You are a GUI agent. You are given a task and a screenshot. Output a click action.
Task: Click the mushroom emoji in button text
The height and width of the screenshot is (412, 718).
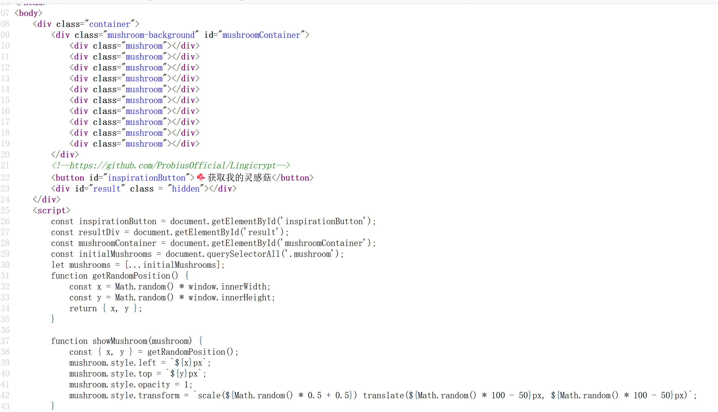point(201,178)
